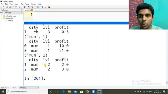Click the profit value 0.5

pyautogui.click(x=65, y=32)
